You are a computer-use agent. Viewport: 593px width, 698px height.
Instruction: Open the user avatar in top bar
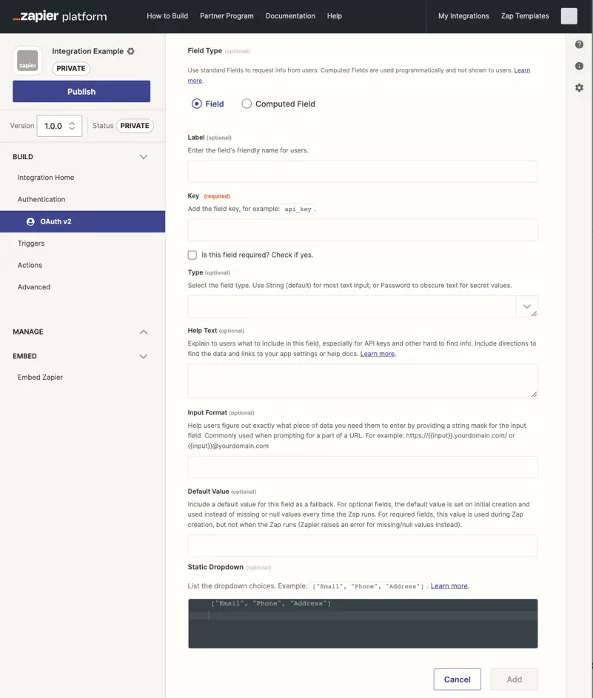[x=569, y=16]
